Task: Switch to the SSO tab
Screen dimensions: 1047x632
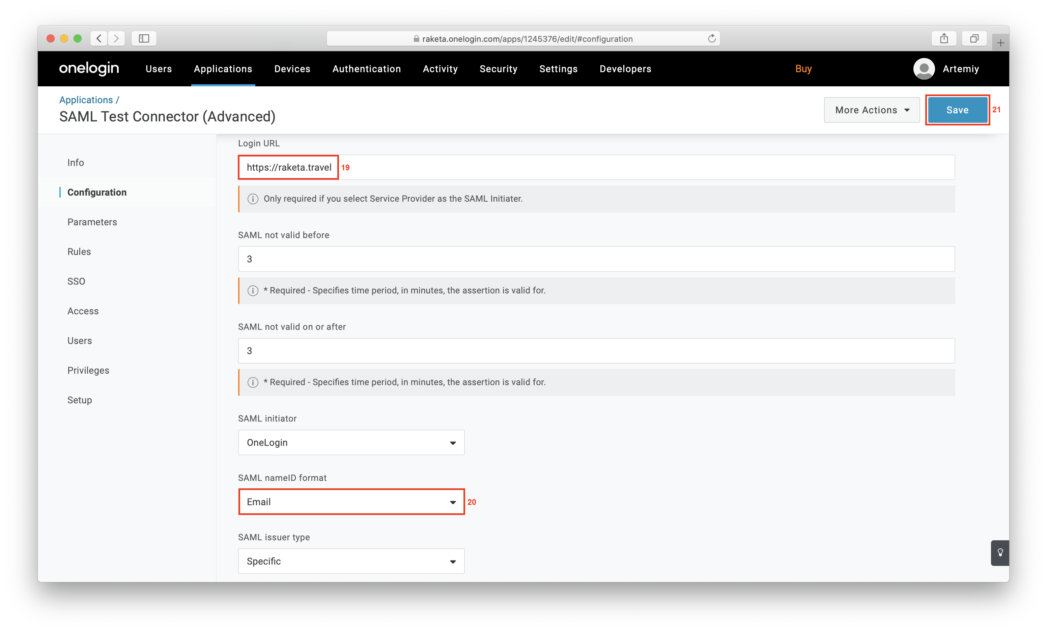Action: pyautogui.click(x=76, y=281)
